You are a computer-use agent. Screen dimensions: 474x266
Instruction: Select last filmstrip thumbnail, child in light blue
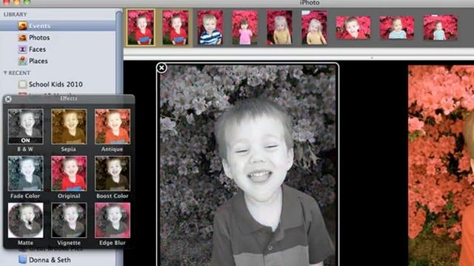coord(441,28)
